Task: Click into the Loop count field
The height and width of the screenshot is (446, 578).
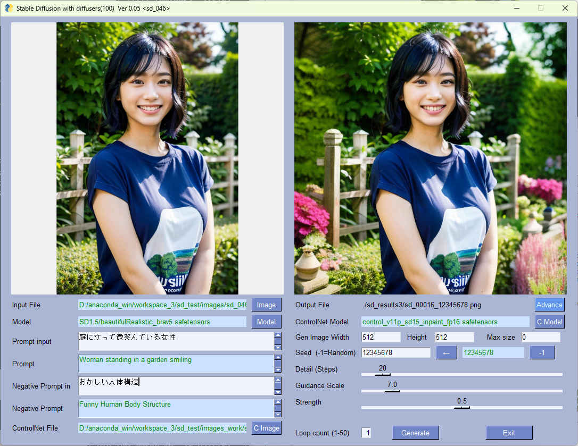Action: pos(367,433)
